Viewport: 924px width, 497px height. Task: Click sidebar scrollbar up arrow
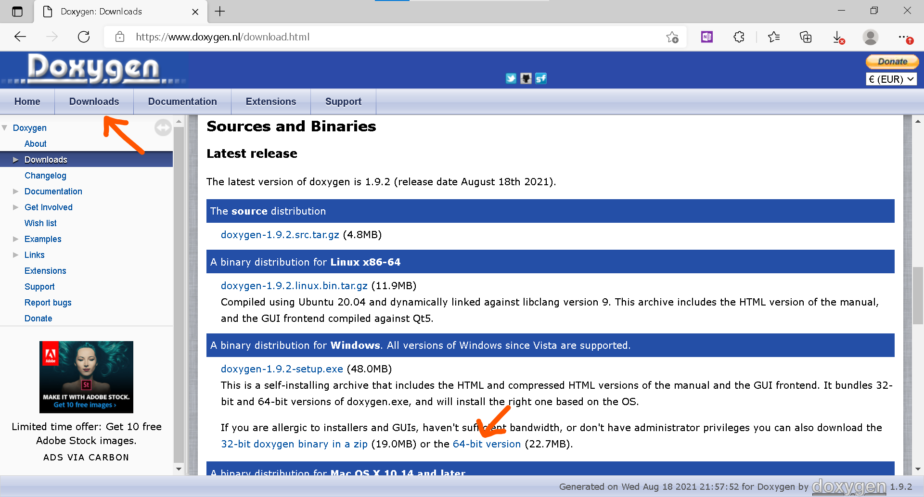pos(179,122)
